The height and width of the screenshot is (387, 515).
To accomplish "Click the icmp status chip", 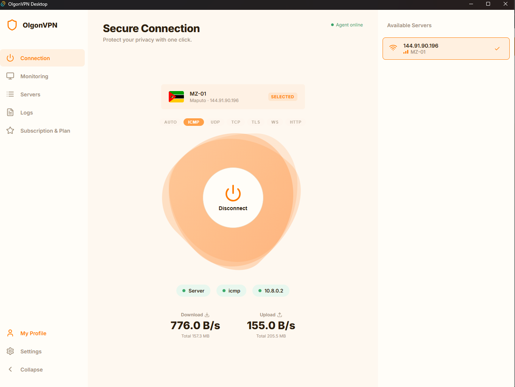I will pyautogui.click(x=231, y=291).
